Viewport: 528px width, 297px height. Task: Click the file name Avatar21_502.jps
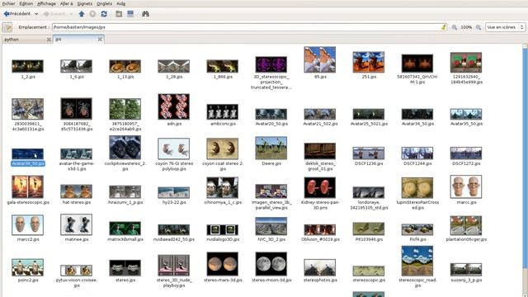pos(320,124)
